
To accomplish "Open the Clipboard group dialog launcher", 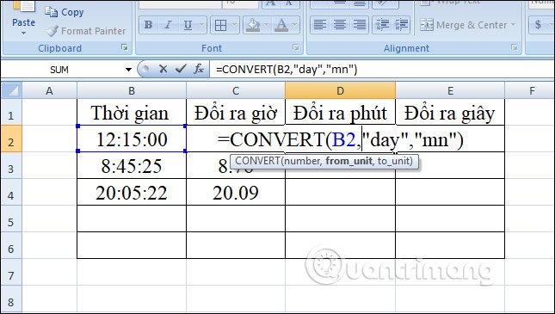I will (x=124, y=47).
